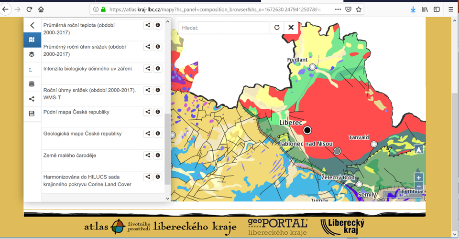Save page to Pocket
Screen dimensions: 459x239
(x=348, y=10)
